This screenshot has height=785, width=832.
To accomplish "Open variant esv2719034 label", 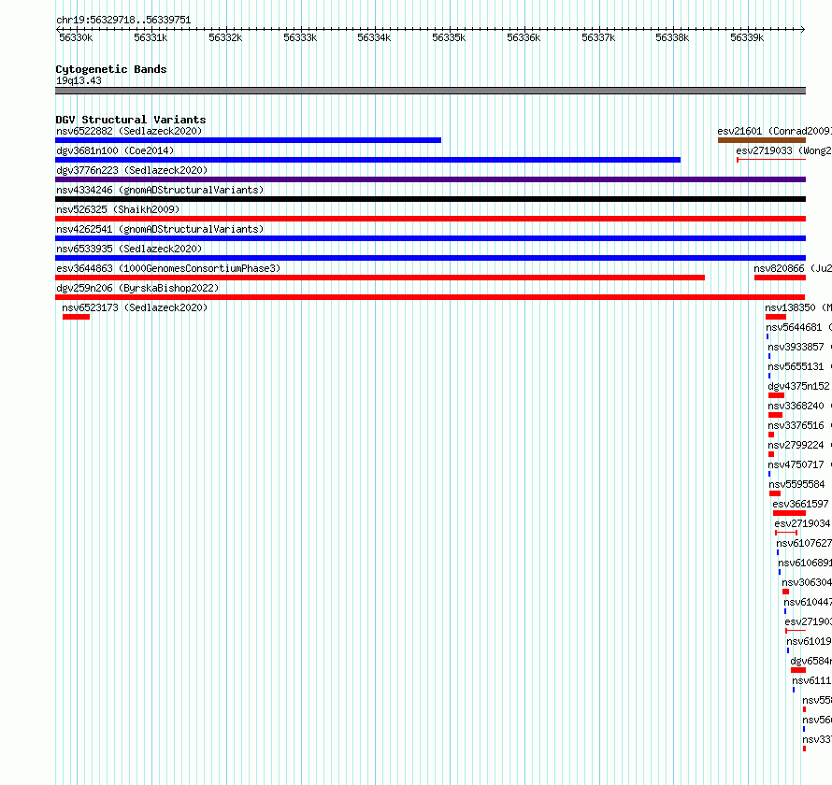I will (x=802, y=523).
